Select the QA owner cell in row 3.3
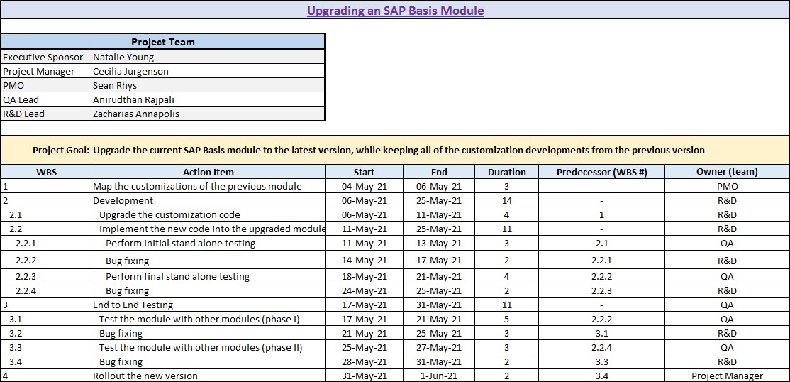Screen dimensions: 790x382 pyautogui.click(x=727, y=347)
